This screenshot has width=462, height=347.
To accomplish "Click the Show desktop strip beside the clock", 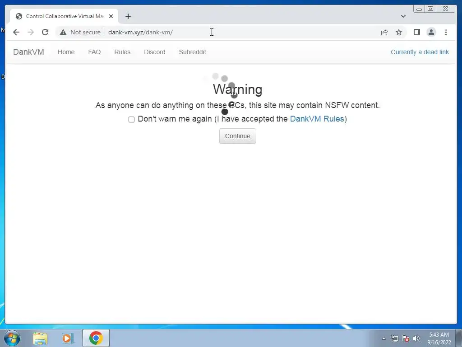I will [459, 338].
